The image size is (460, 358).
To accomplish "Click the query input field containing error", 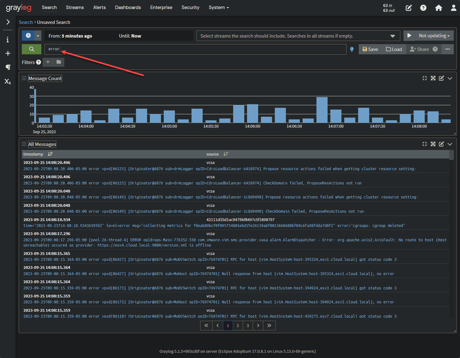I will click(195, 49).
